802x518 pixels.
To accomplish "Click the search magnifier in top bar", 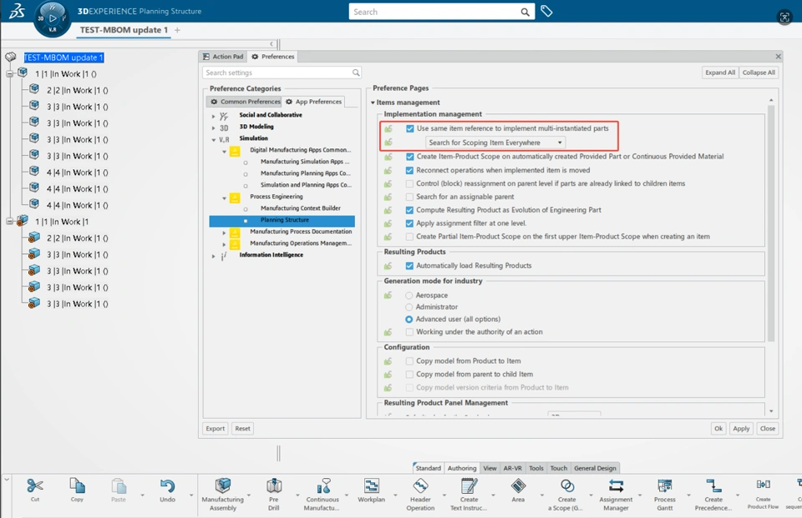I will [525, 12].
